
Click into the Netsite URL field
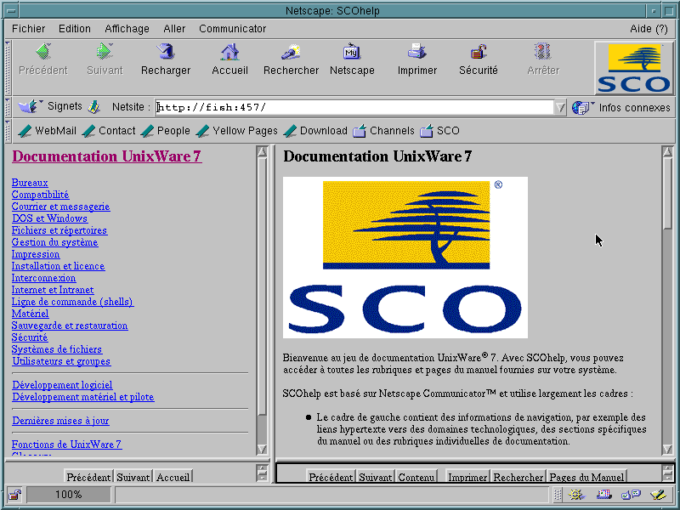tap(354, 107)
